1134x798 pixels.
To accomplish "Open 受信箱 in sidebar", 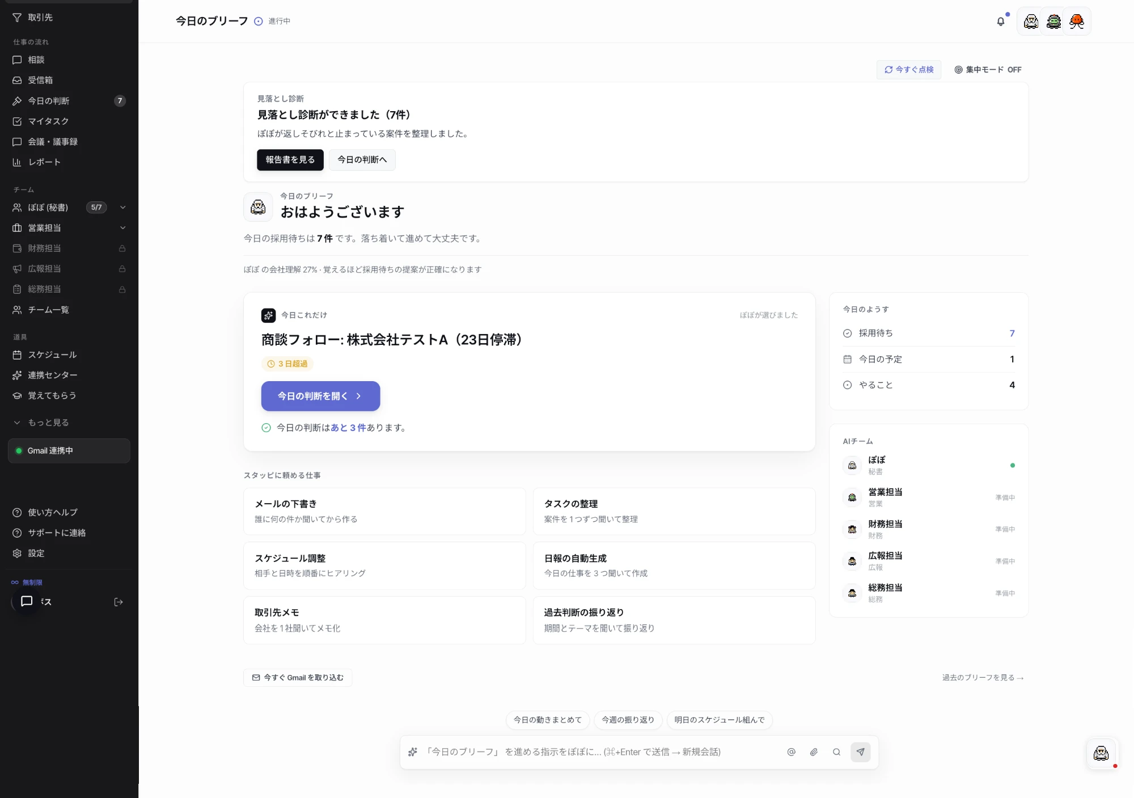I will [x=69, y=80].
